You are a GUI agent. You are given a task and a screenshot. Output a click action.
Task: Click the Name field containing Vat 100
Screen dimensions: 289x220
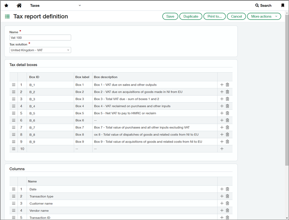point(40,38)
